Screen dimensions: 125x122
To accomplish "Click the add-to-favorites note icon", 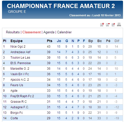I will coord(113,25).
